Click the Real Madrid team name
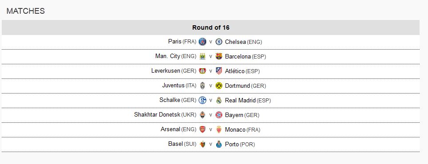 point(240,100)
